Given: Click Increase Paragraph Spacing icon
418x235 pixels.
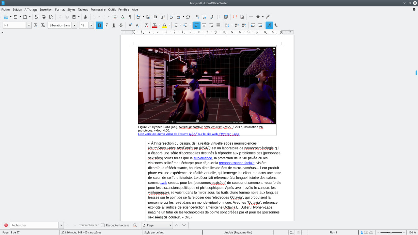Looking at the screenshot, I should click(x=237, y=25).
